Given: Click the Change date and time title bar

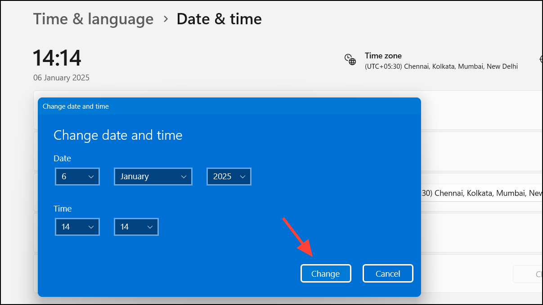Looking at the screenshot, I should click(x=75, y=106).
